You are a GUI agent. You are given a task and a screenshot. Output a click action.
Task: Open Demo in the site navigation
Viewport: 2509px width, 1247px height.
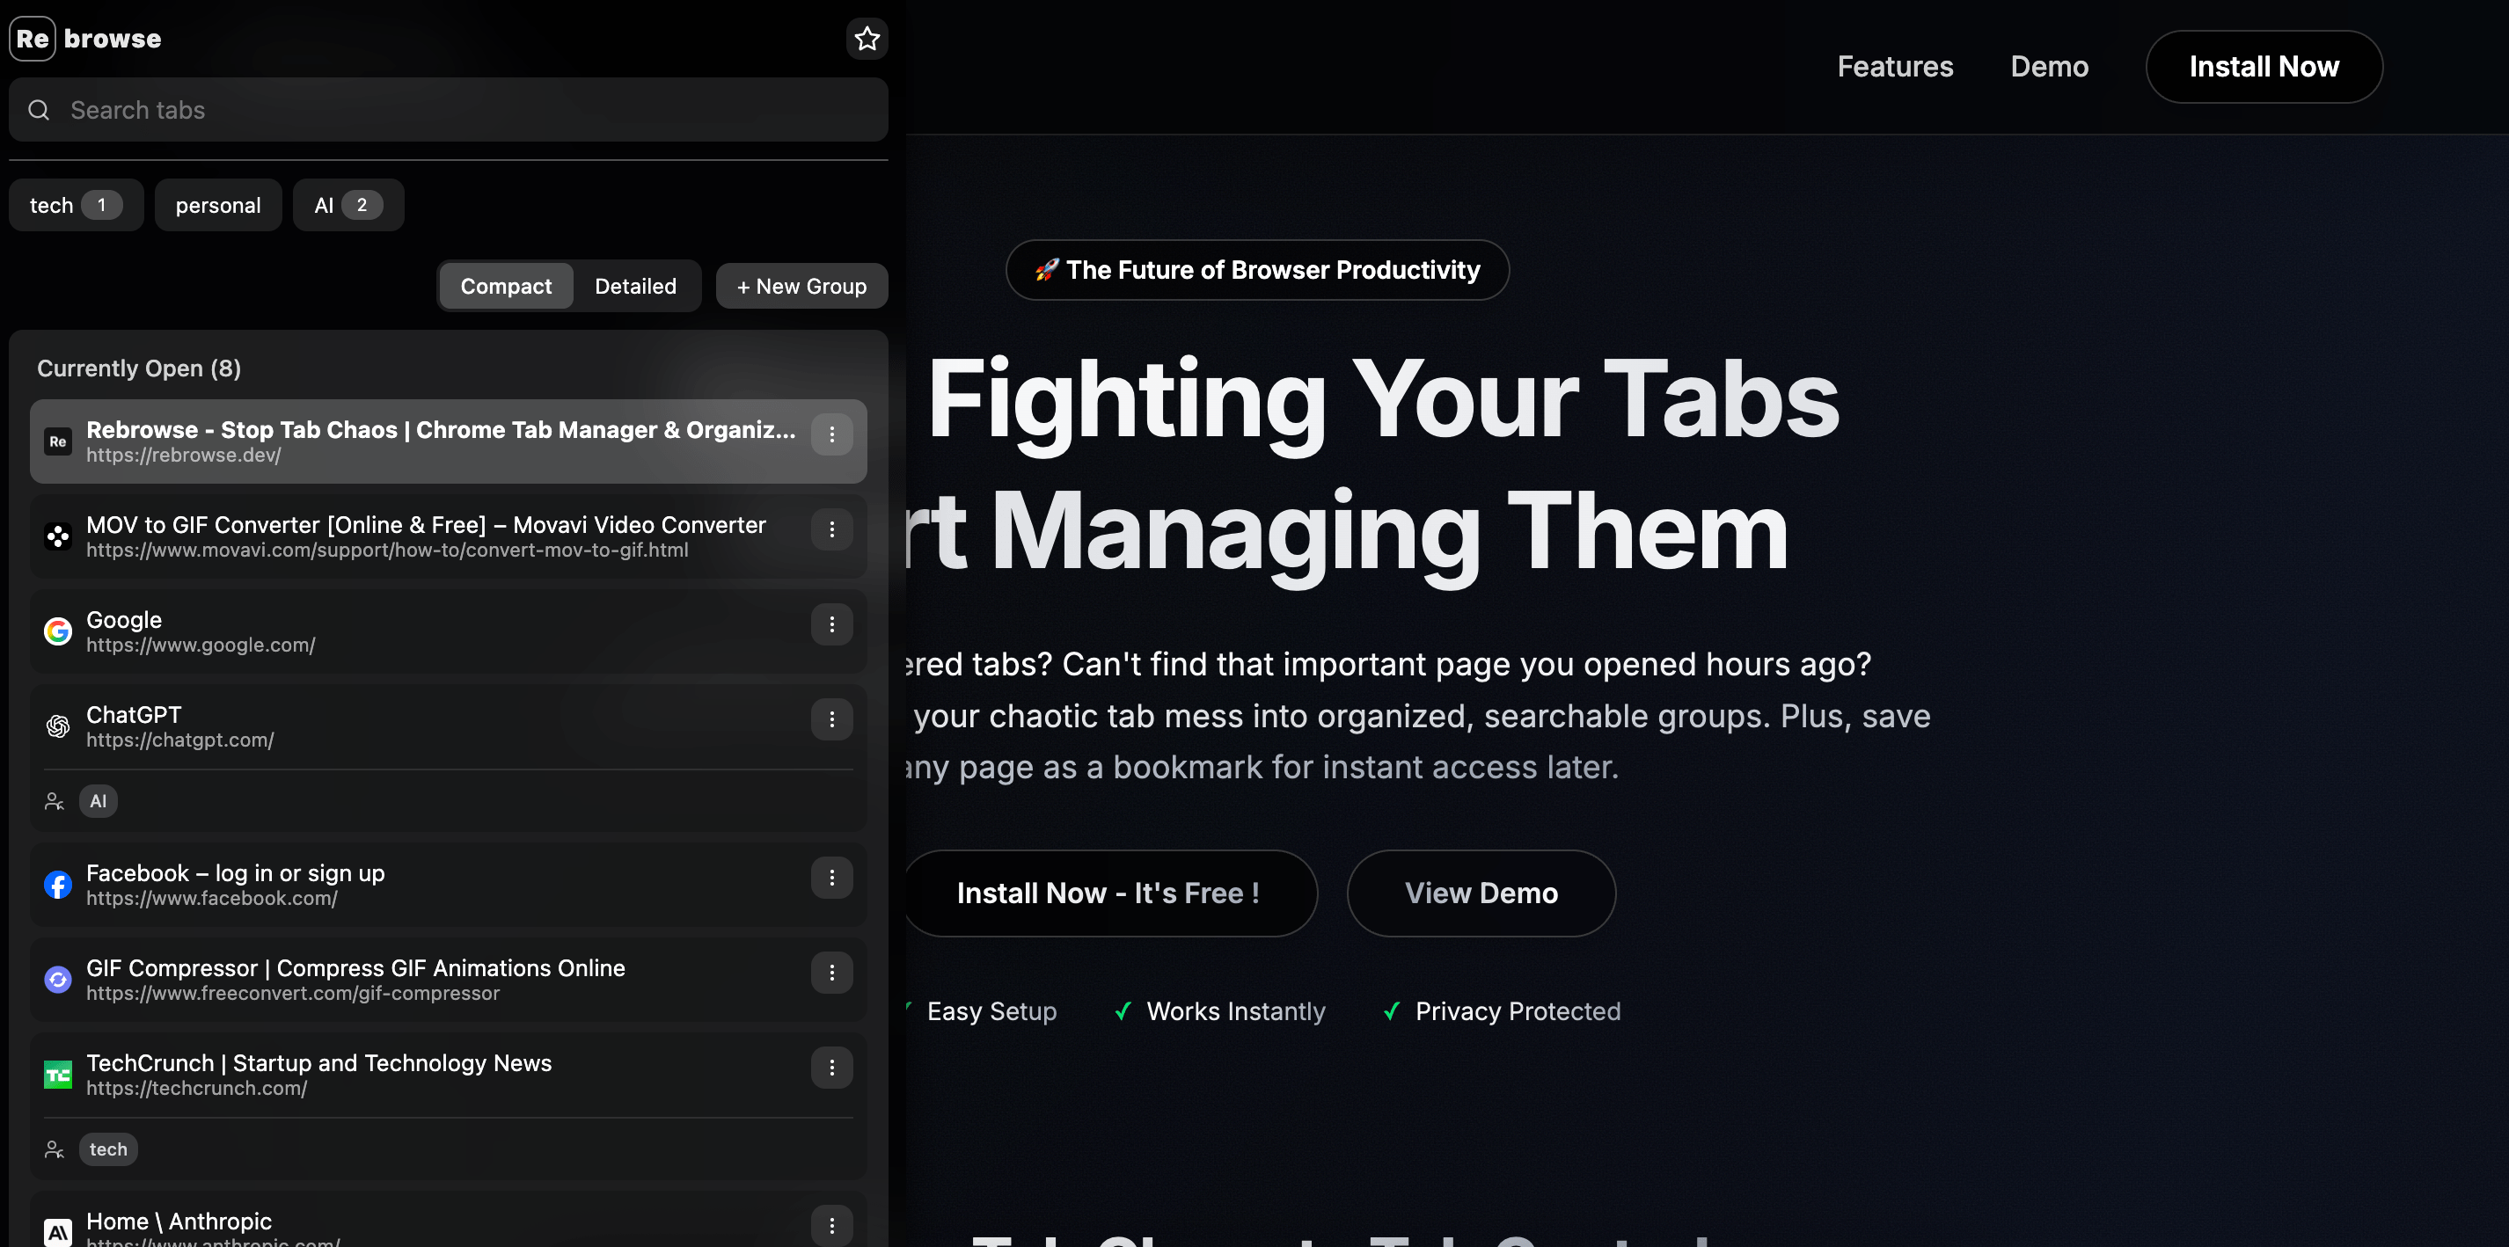click(x=2049, y=66)
